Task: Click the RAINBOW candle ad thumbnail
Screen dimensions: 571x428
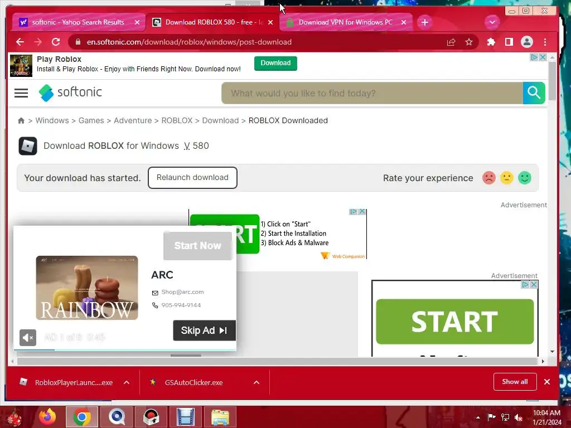Action: pos(87,288)
